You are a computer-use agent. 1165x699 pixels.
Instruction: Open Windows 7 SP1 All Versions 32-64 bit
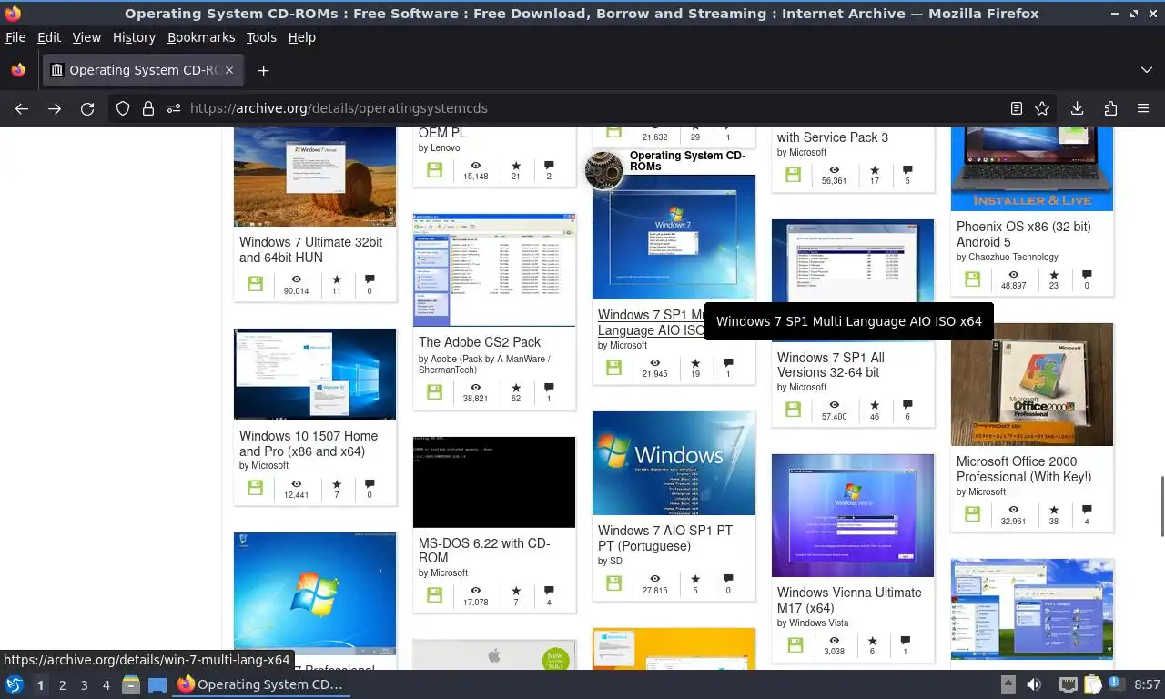coord(831,365)
